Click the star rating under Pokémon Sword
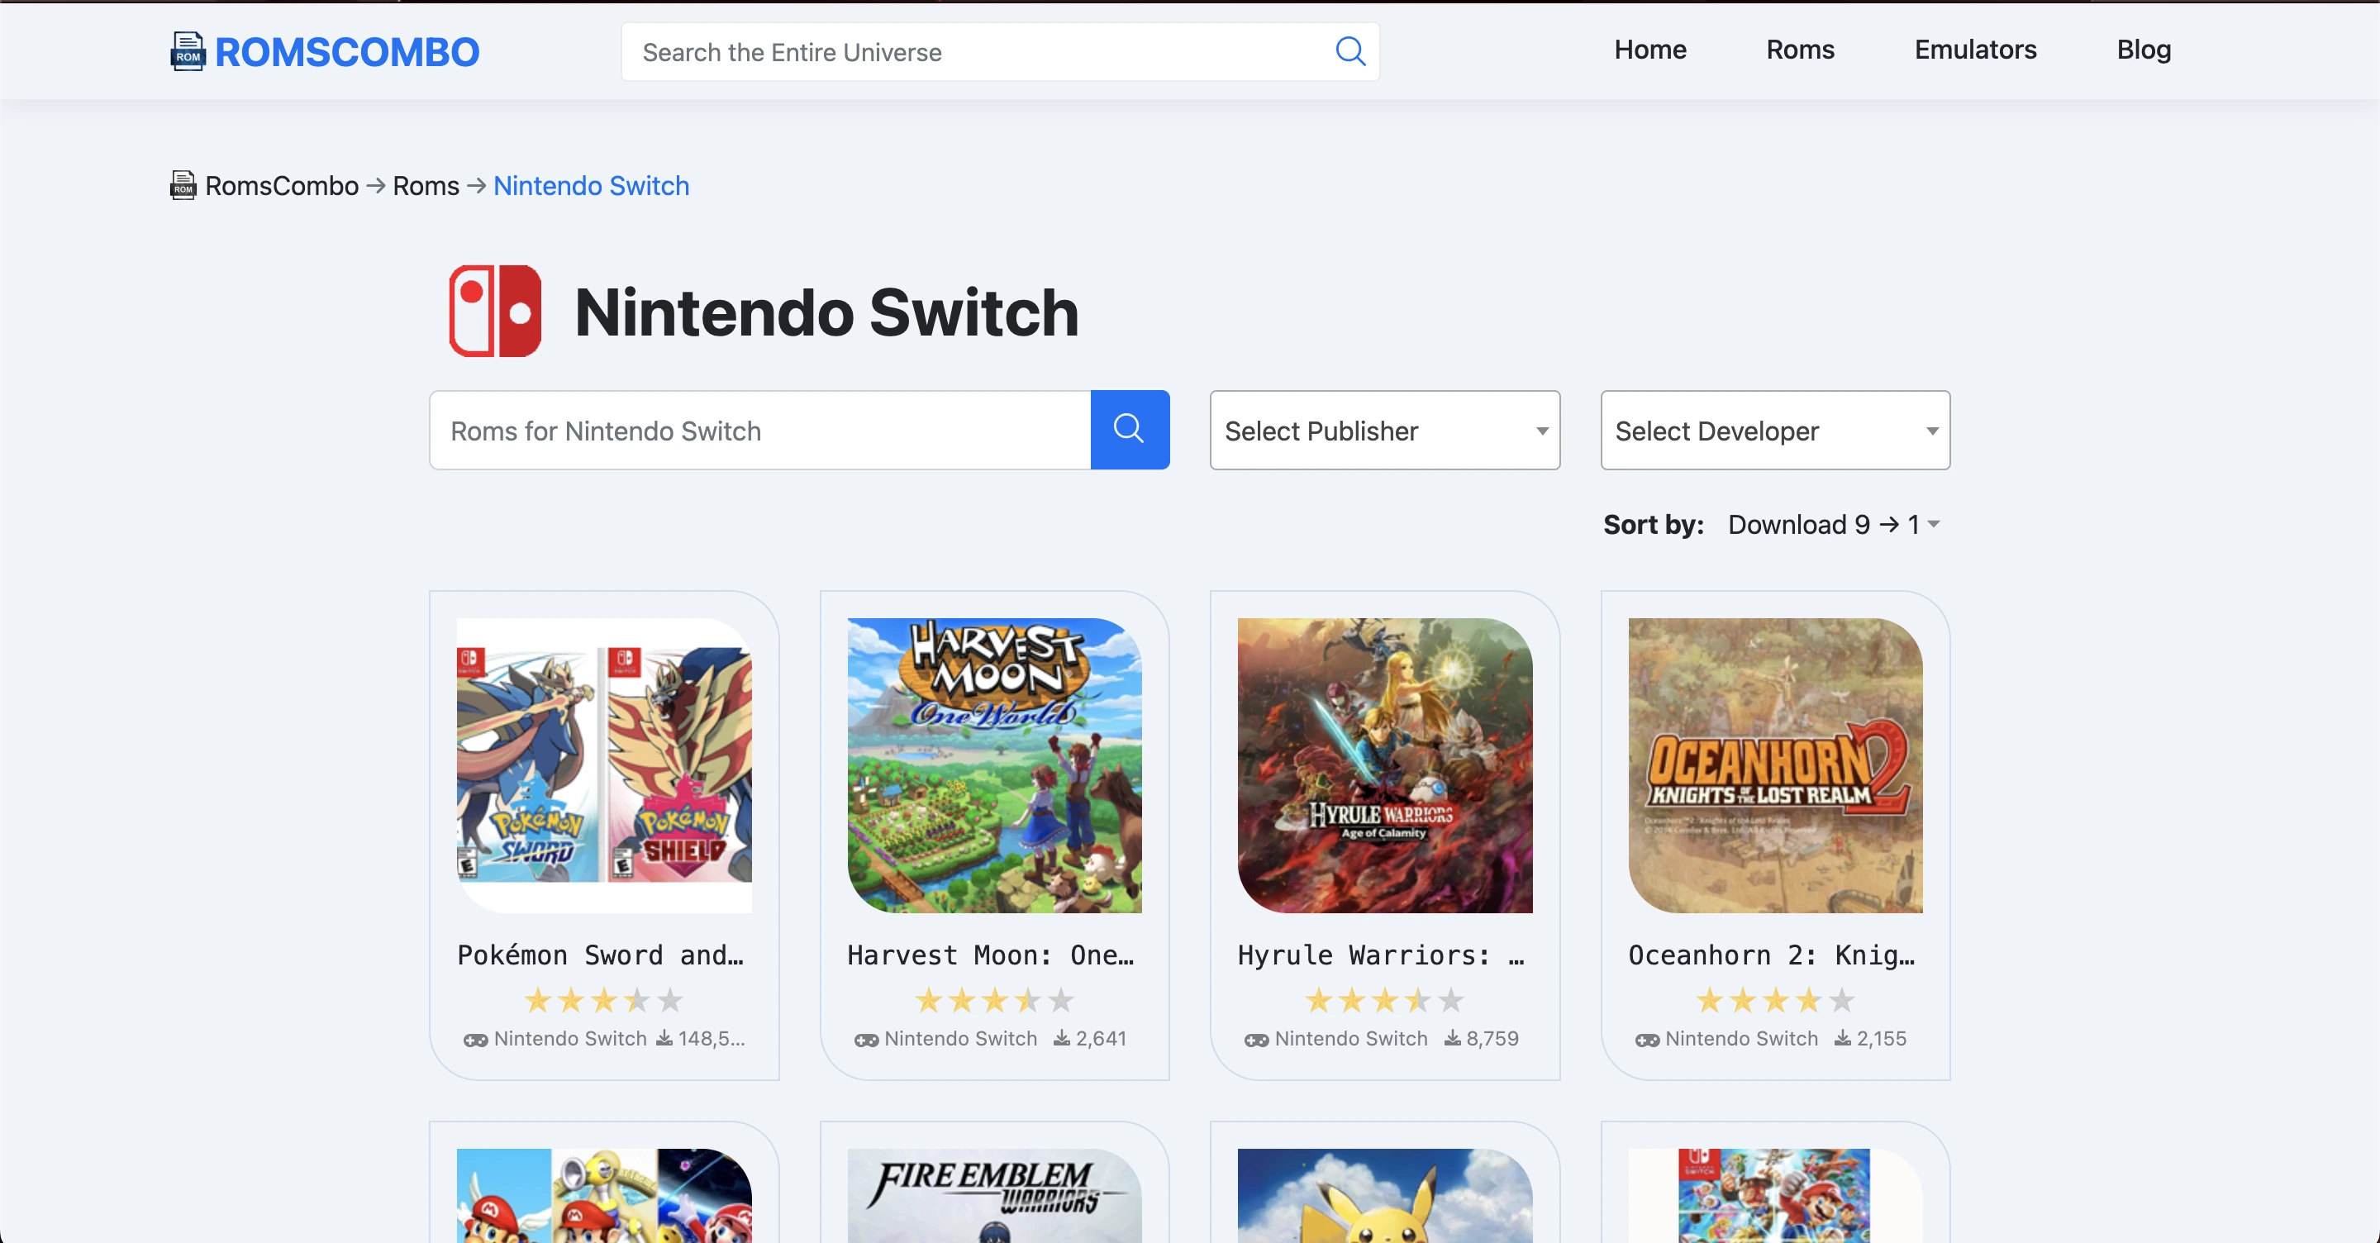 point(603,1000)
